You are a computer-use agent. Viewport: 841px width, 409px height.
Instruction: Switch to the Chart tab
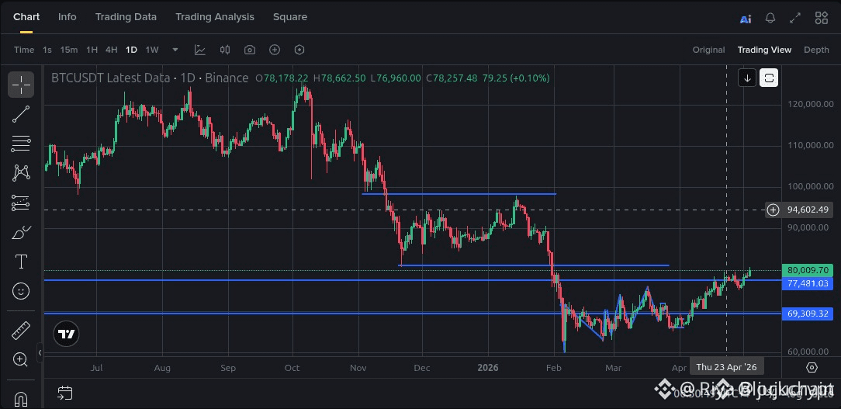click(26, 16)
